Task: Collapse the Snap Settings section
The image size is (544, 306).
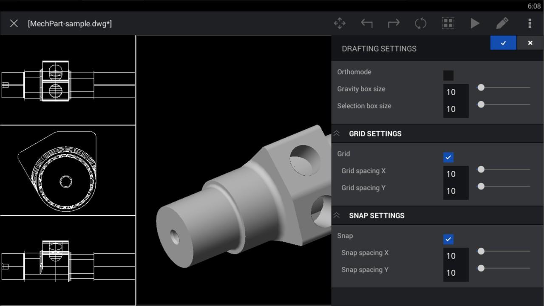Action: coord(337,215)
